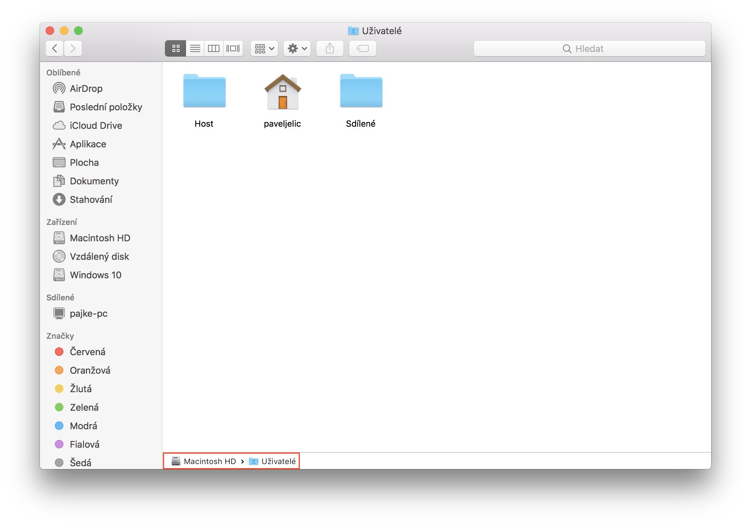Click the edit tags toolbar button
The width and height of the screenshot is (751, 526).
(362, 48)
